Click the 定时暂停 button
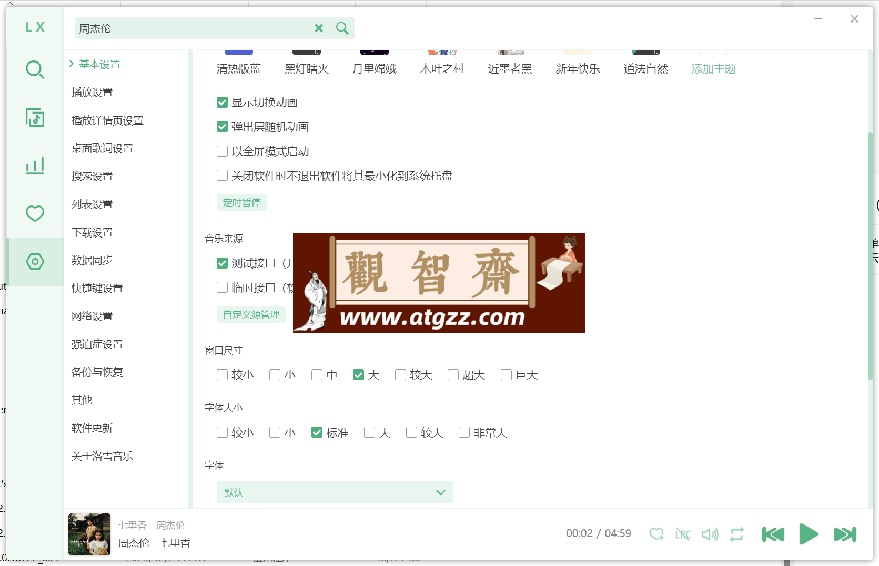879x566 pixels. click(242, 203)
